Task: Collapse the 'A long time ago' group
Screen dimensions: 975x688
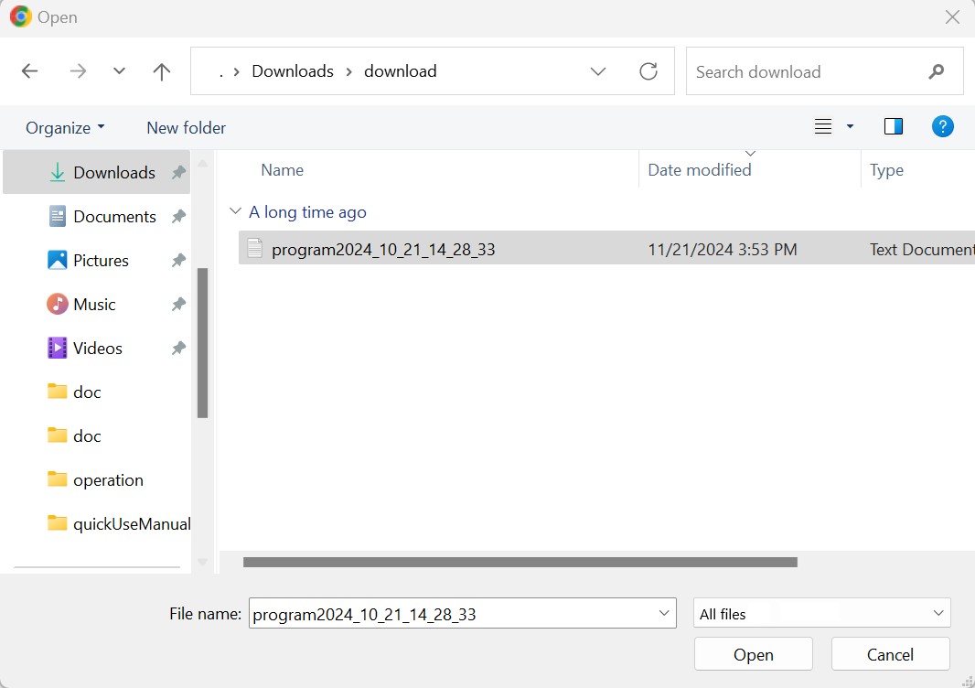Action: (x=236, y=211)
